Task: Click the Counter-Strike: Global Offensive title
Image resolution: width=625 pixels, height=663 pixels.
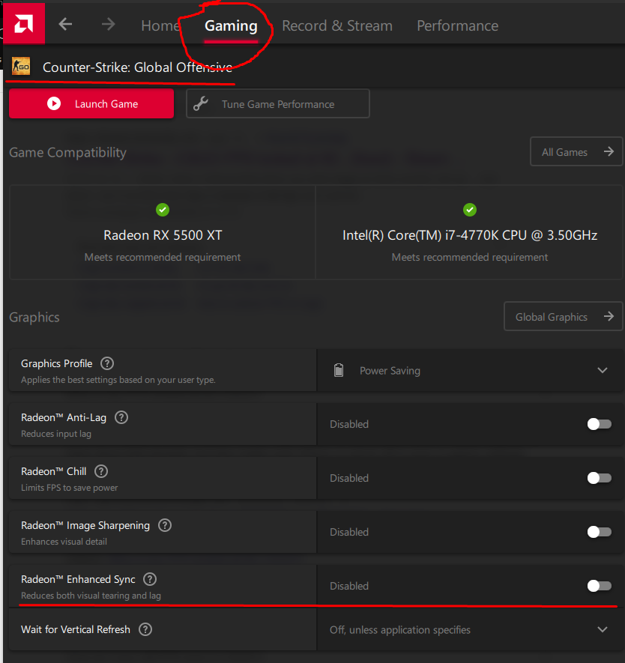Action: pyautogui.click(x=137, y=67)
